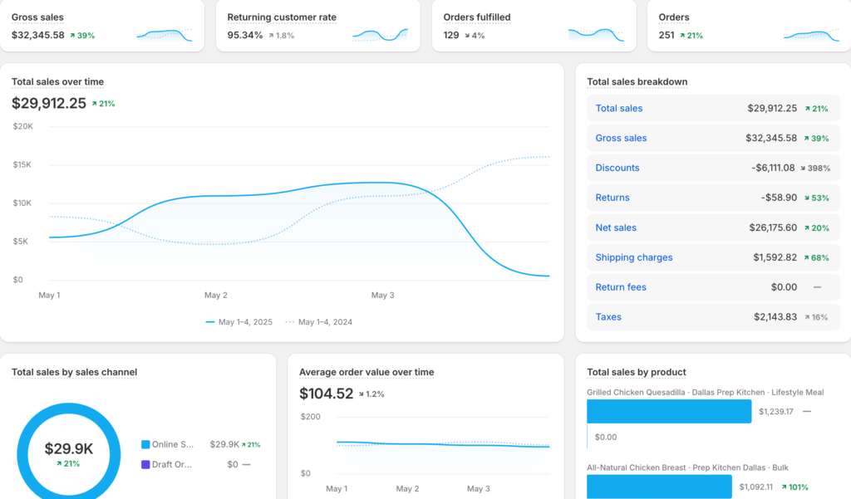Click the Taxes breakdown link

click(608, 317)
